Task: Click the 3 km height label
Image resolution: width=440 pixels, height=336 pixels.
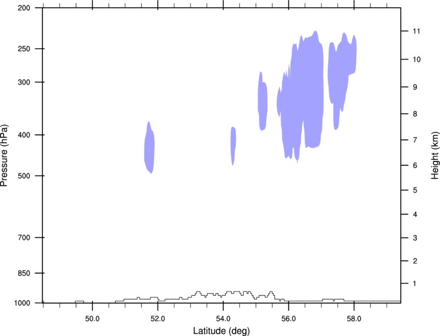Action: tap(415, 238)
